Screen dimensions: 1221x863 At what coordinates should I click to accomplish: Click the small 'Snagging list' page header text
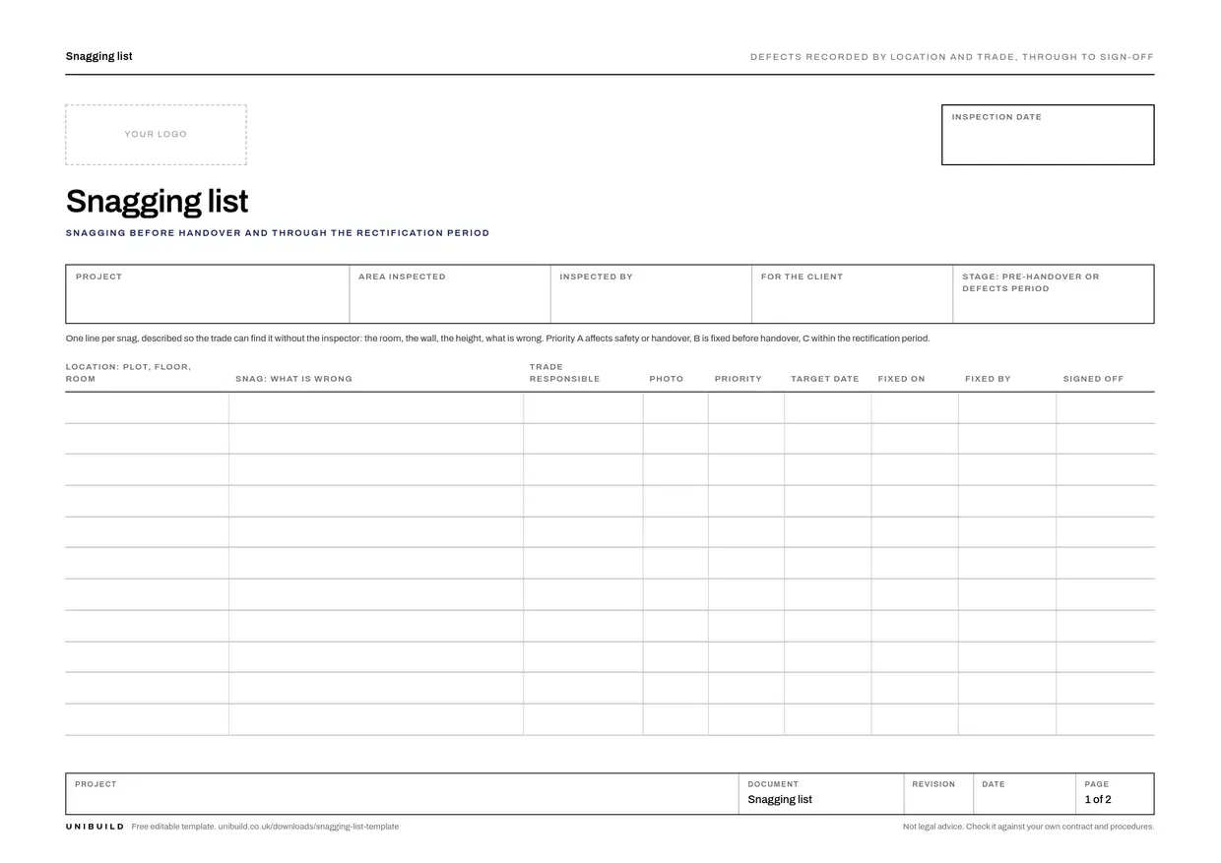click(x=98, y=56)
